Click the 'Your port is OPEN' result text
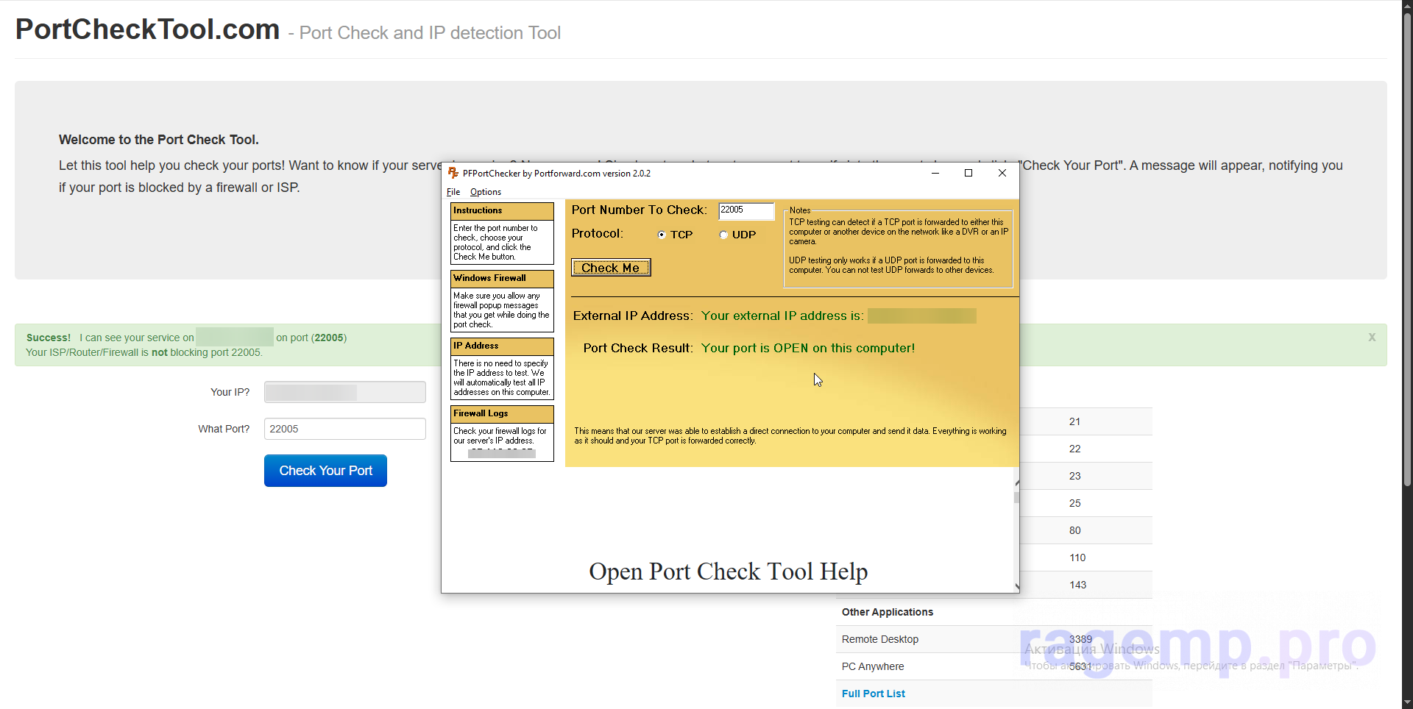 808,348
